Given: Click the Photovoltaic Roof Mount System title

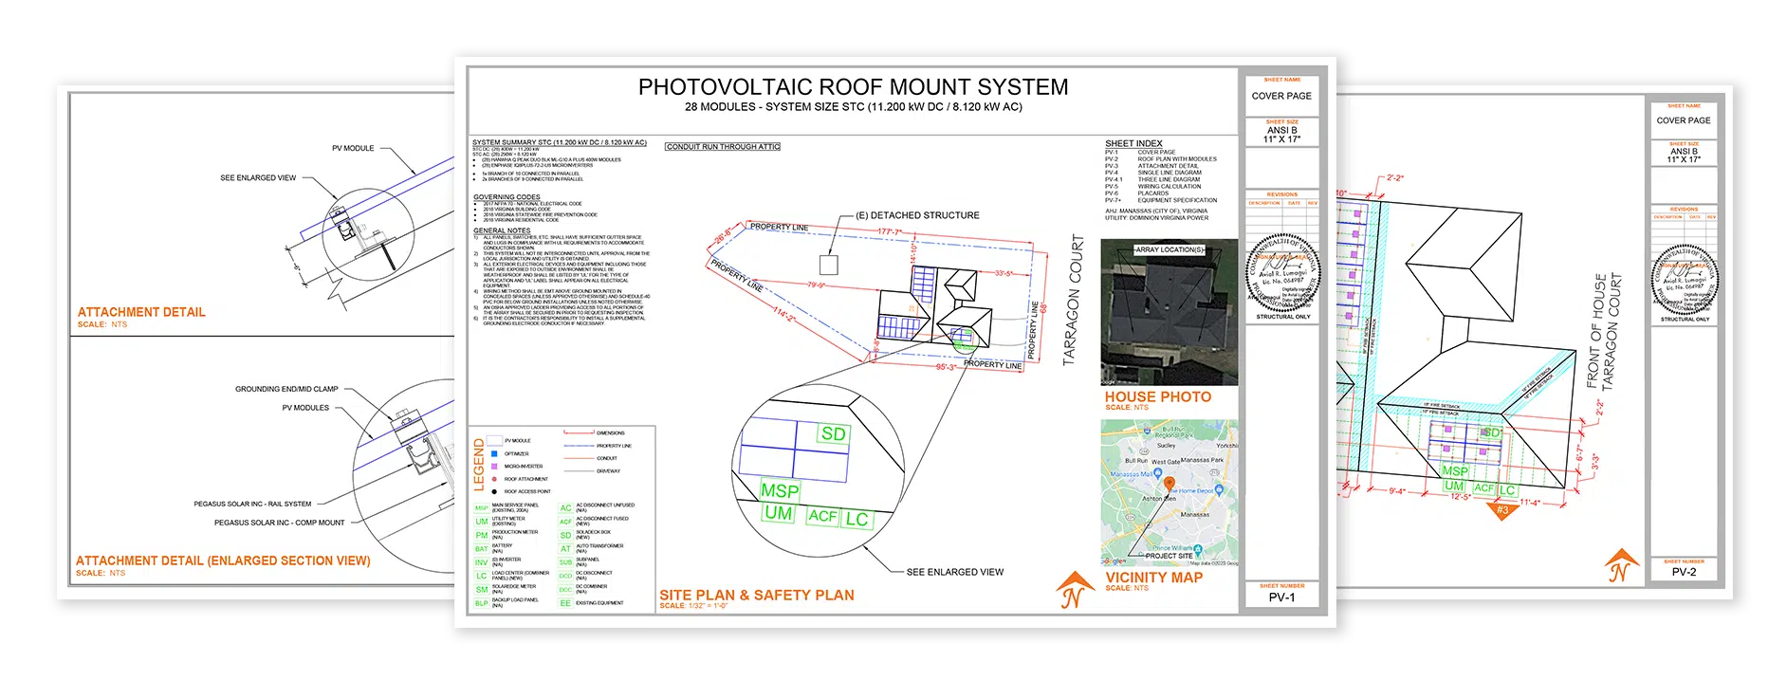Looking at the screenshot, I should pyautogui.click(x=853, y=87).
